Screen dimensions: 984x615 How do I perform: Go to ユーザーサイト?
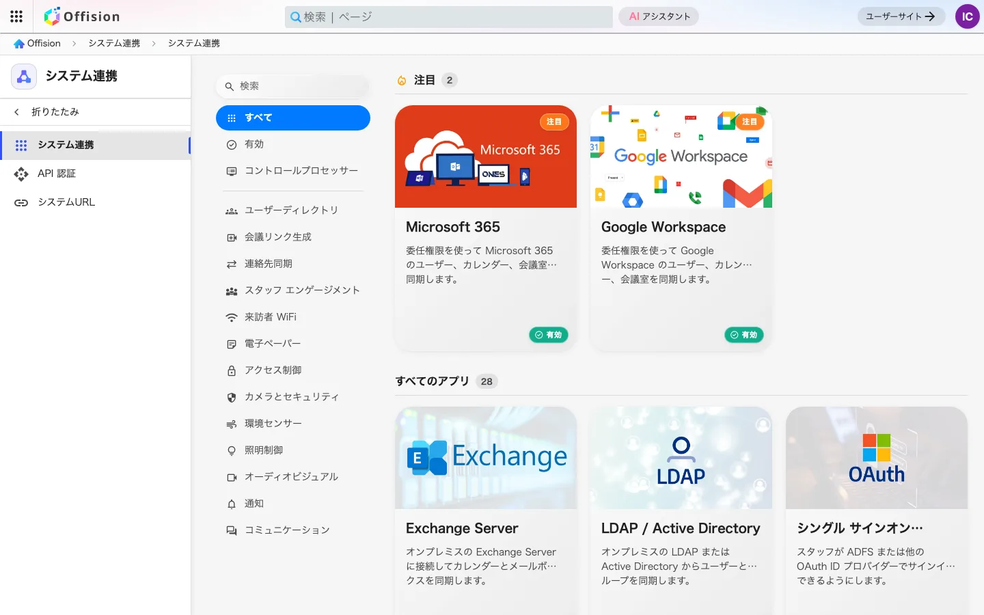click(x=901, y=16)
